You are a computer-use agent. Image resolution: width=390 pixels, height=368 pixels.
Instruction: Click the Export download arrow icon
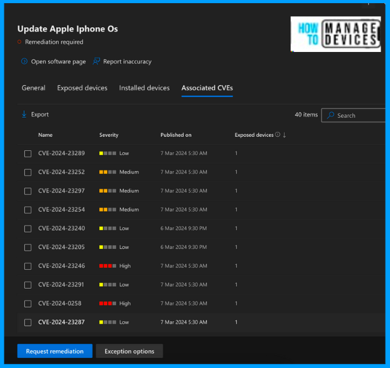tap(24, 114)
